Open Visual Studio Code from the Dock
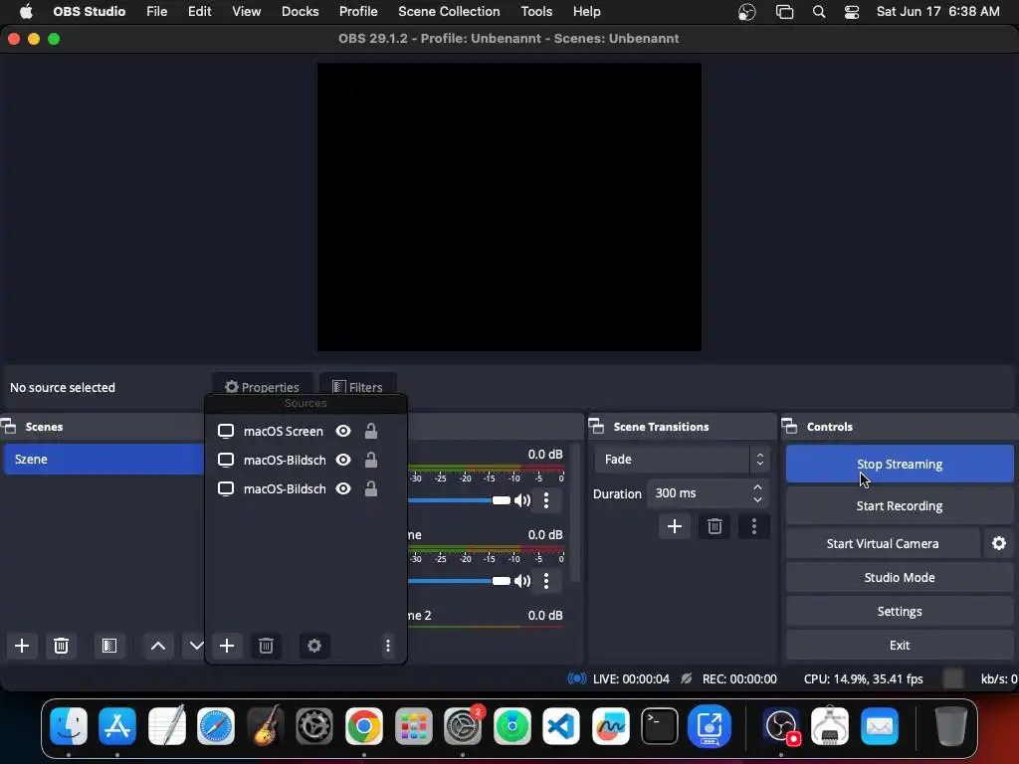Viewport: 1019px width, 764px height. click(x=561, y=725)
